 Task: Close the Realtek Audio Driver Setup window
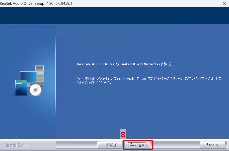pyautogui.click(x=224, y=4)
